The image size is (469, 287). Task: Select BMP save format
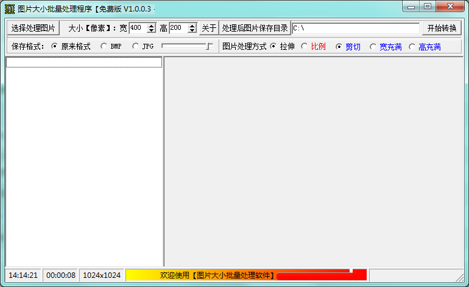[104, 46]
